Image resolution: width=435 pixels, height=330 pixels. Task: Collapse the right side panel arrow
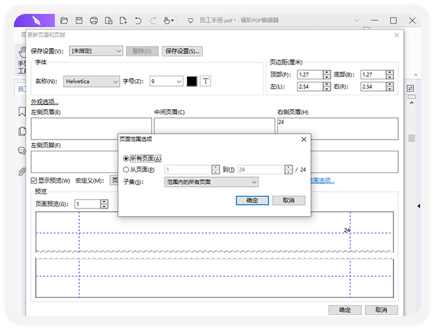click(418, 206)
